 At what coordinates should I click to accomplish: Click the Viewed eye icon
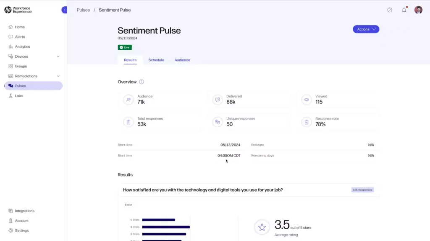307,100
